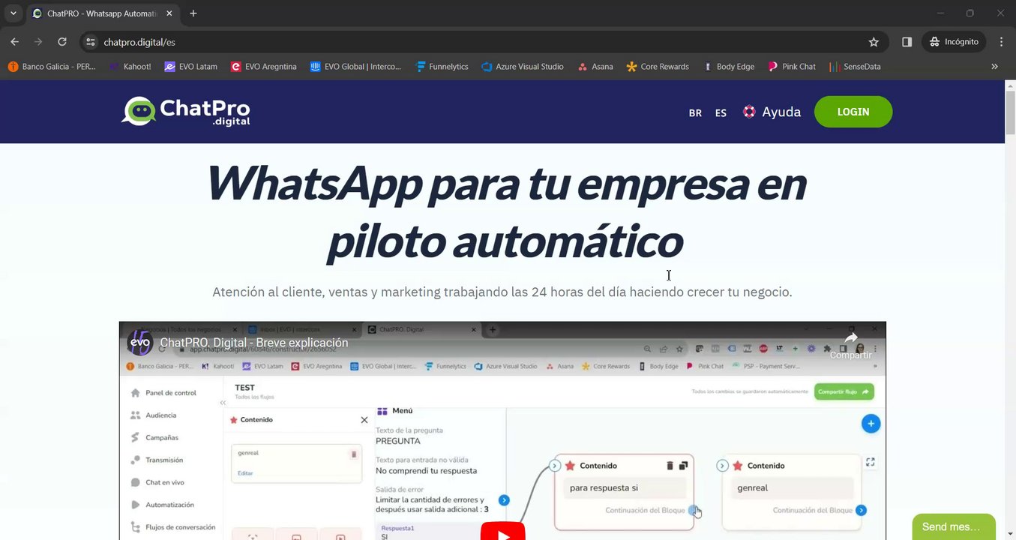Image resolution: width=1016 pixels, height=540 pixels.
Task: Open EVO Latam bookmark
Action: pos(191,67)
